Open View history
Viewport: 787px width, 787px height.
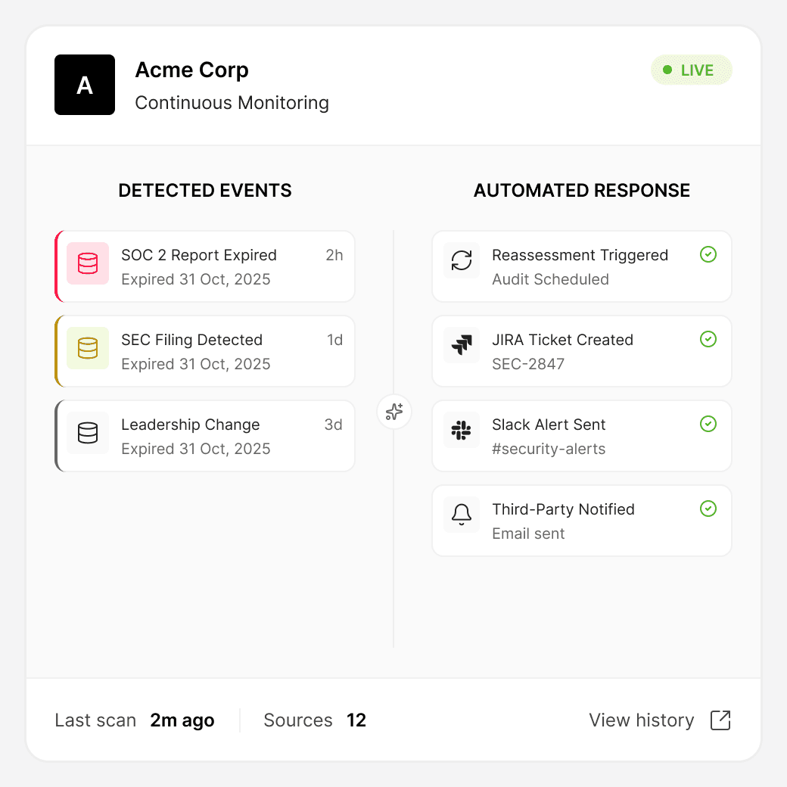click(x=641, y=720)
